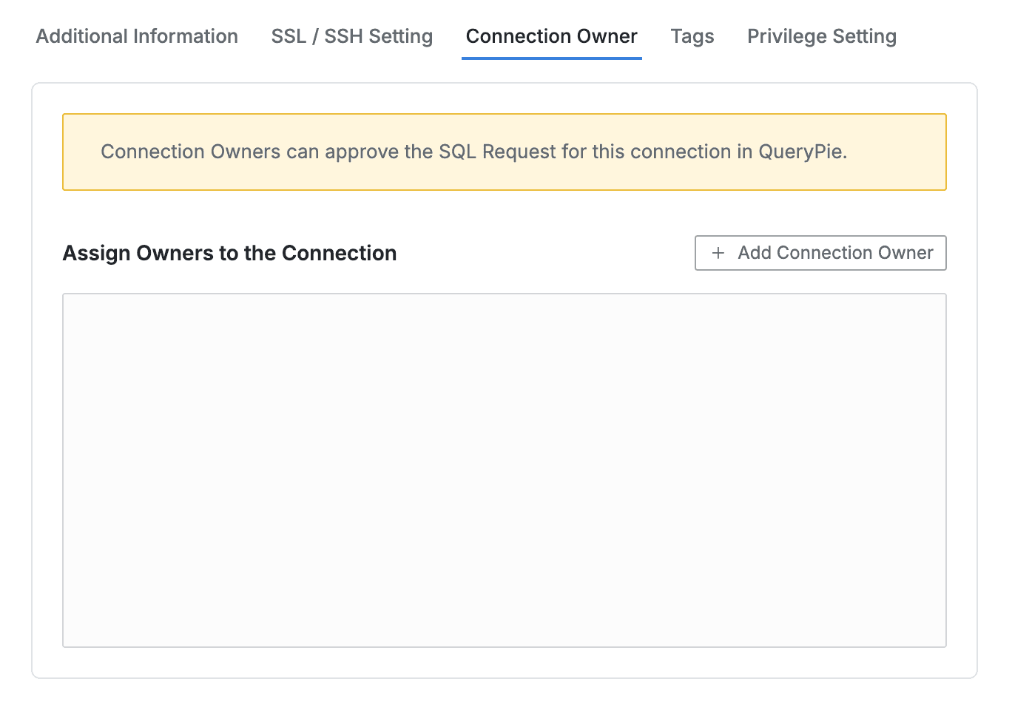Select the Connection Owners approval message text
This screenshot has width=1012, height=710.
click(474, 152)
